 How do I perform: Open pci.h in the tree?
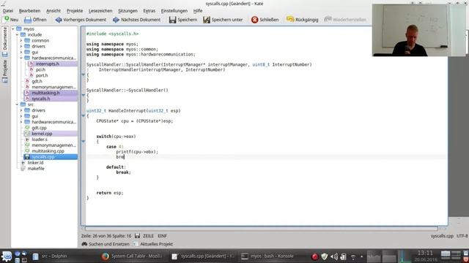coord(40,69)
